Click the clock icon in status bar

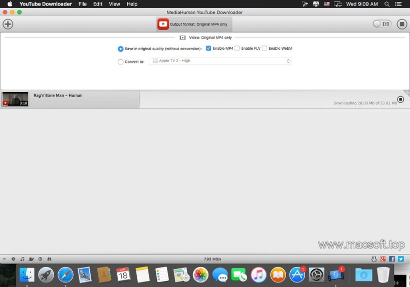click(x=40, y=259)
